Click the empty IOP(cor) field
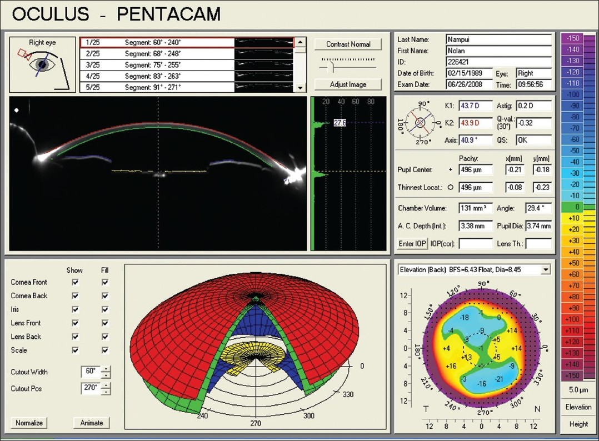Viewport: 599px width, 441px height. 476,244
